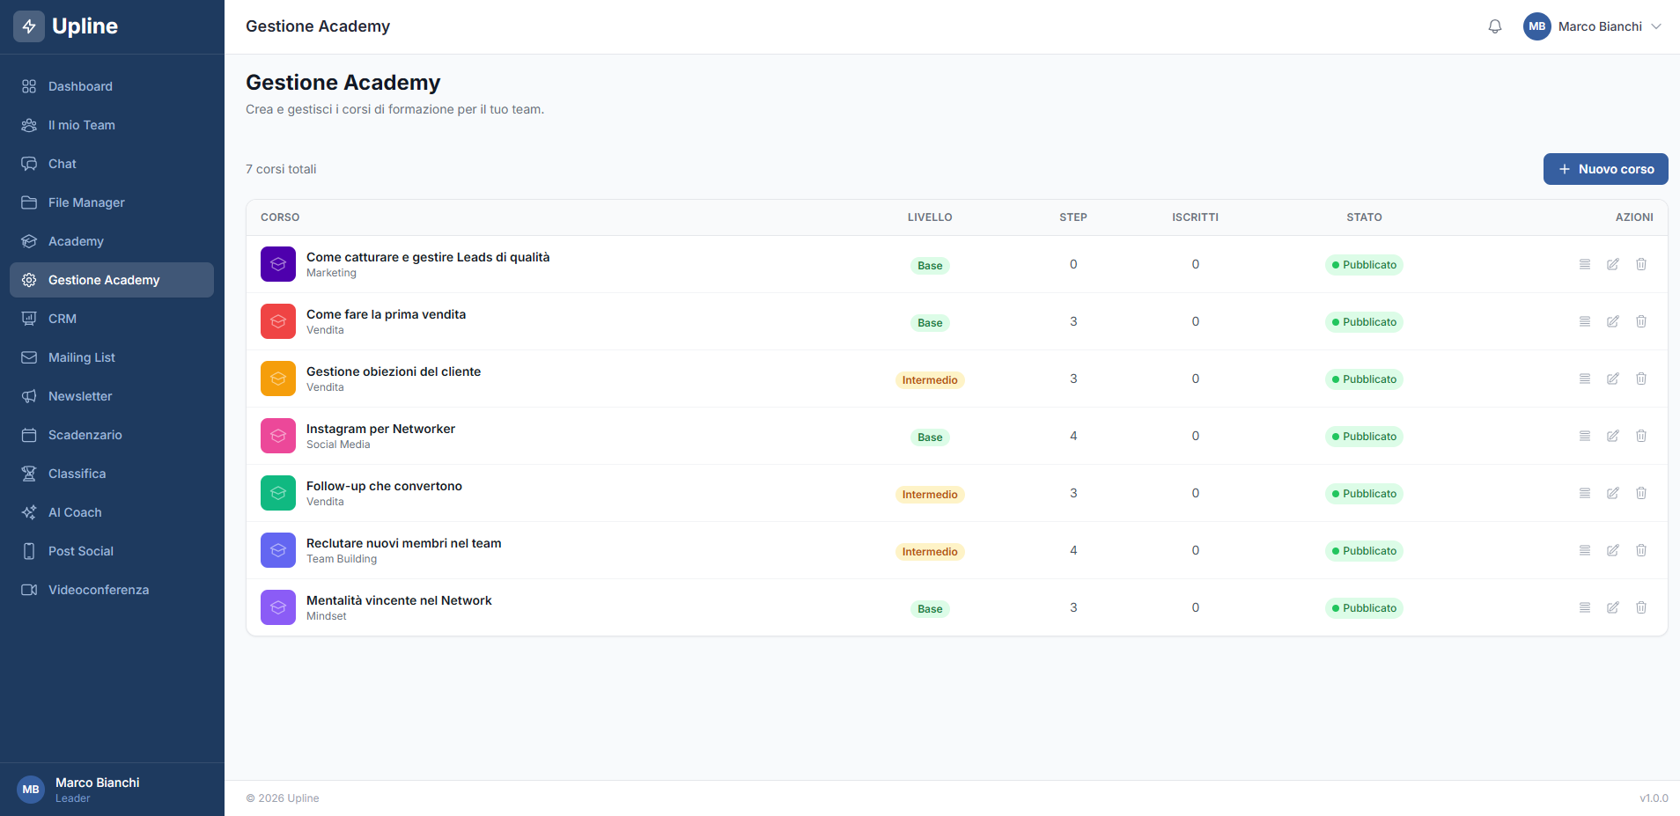The image size is (1680, 816).
Task: Create a new course with 'Nuovo corso'
Action: pyautogui.click(x=1605, y=169)
